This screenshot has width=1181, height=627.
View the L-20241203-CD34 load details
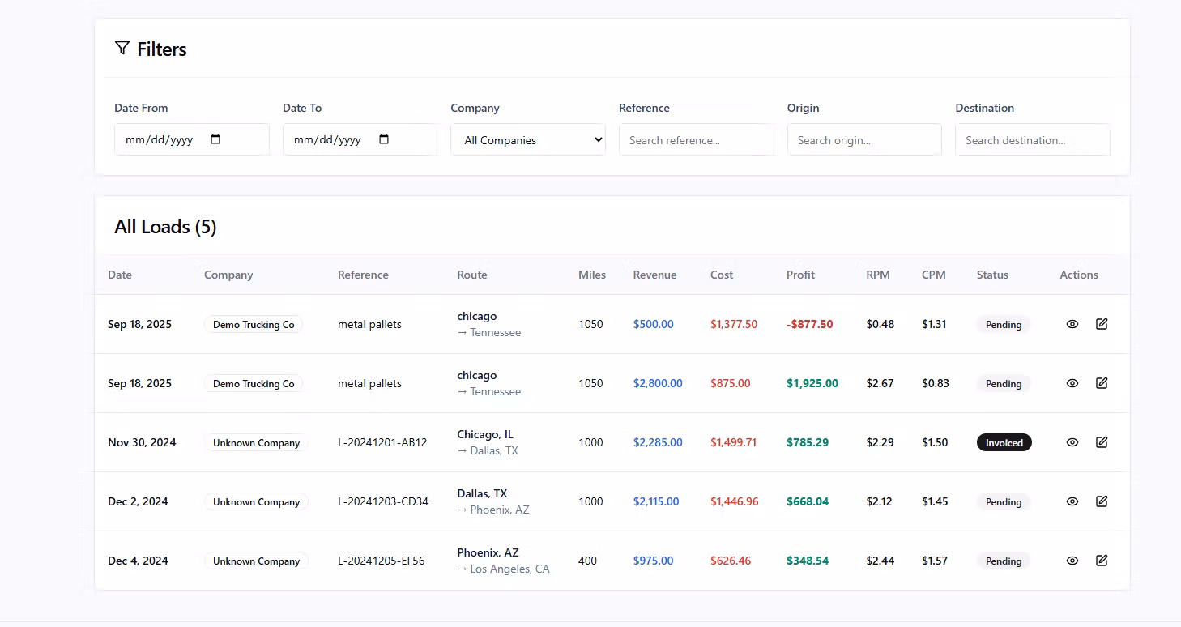(1072, 501)
